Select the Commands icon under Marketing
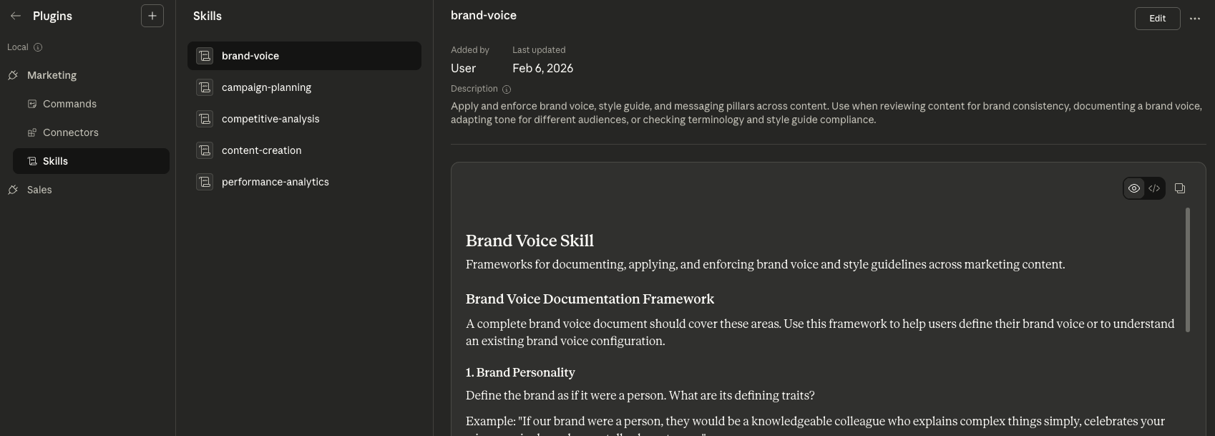 click(32, 104)
